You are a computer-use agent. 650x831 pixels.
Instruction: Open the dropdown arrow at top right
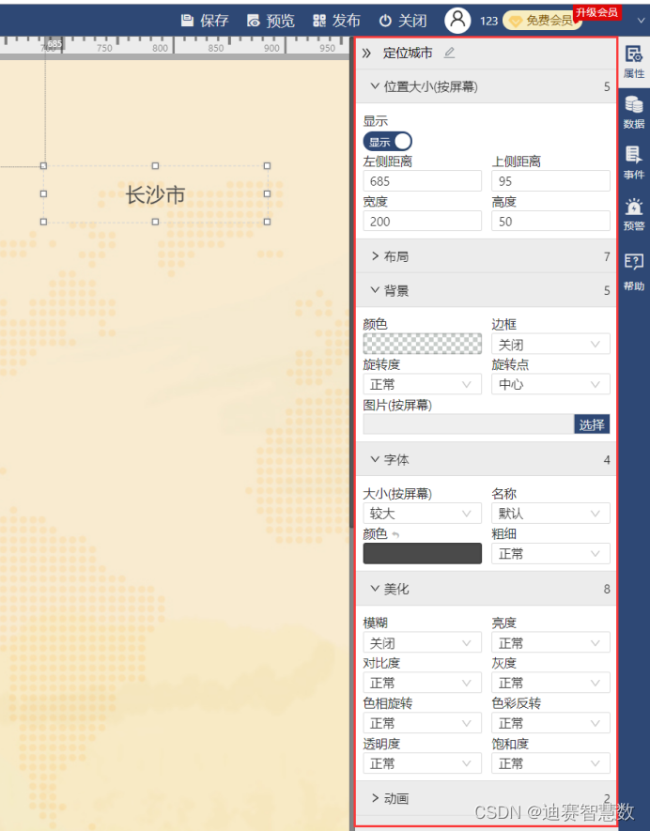click(641, 21)
